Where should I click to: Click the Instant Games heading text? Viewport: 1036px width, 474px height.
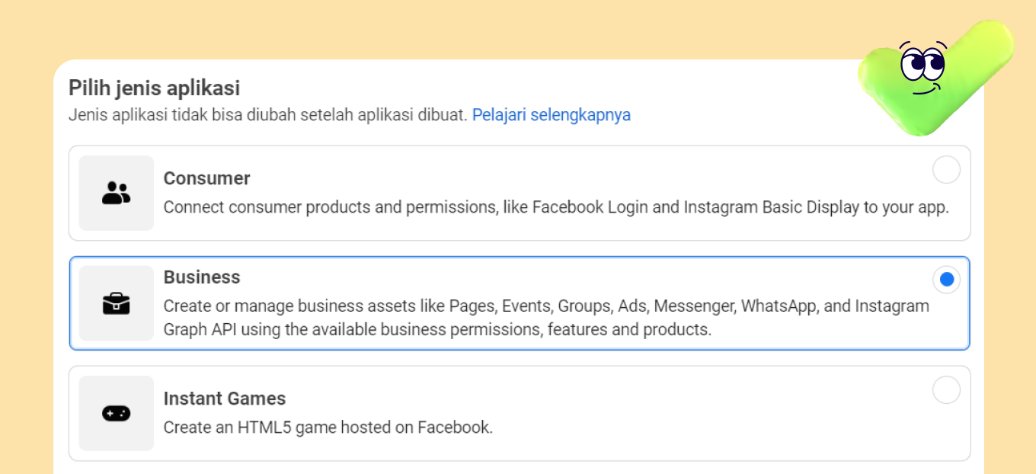pos(225,399)
